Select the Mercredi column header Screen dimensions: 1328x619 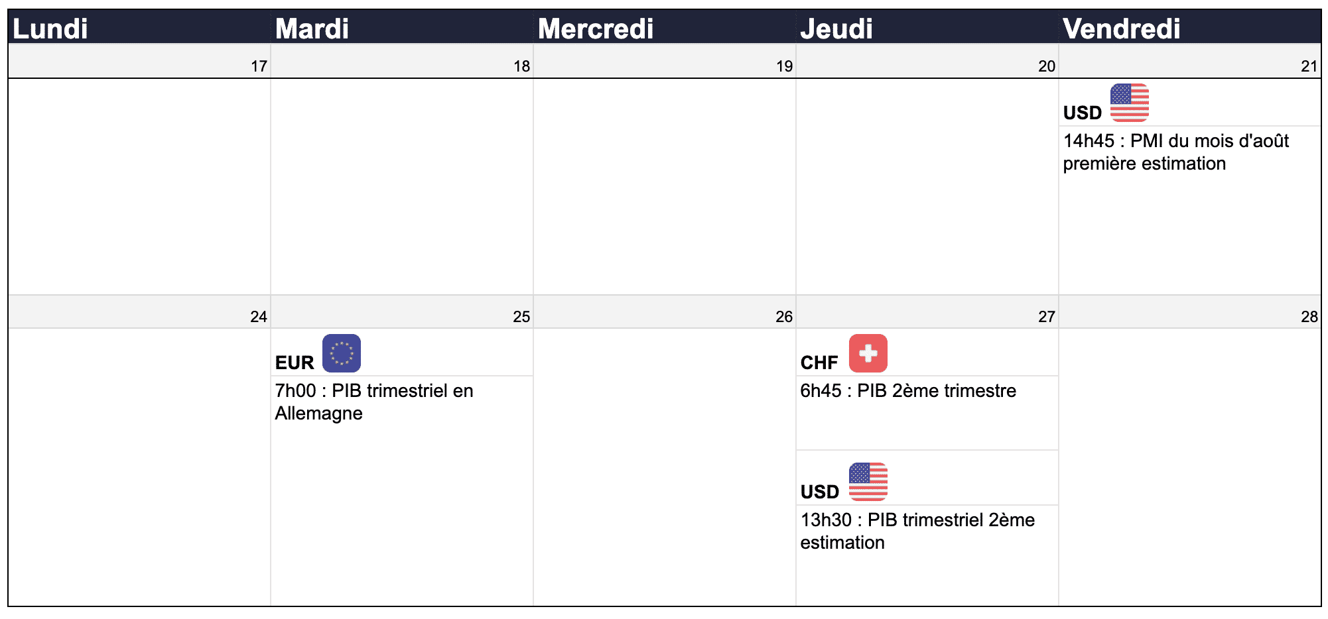pos(596,28)
